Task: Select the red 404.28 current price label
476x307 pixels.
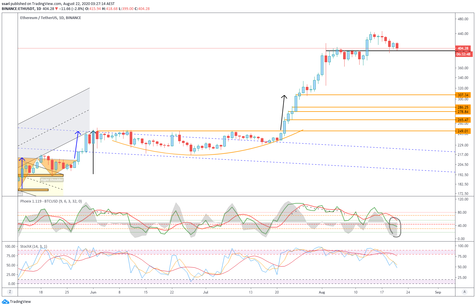Action: (463, 48)
